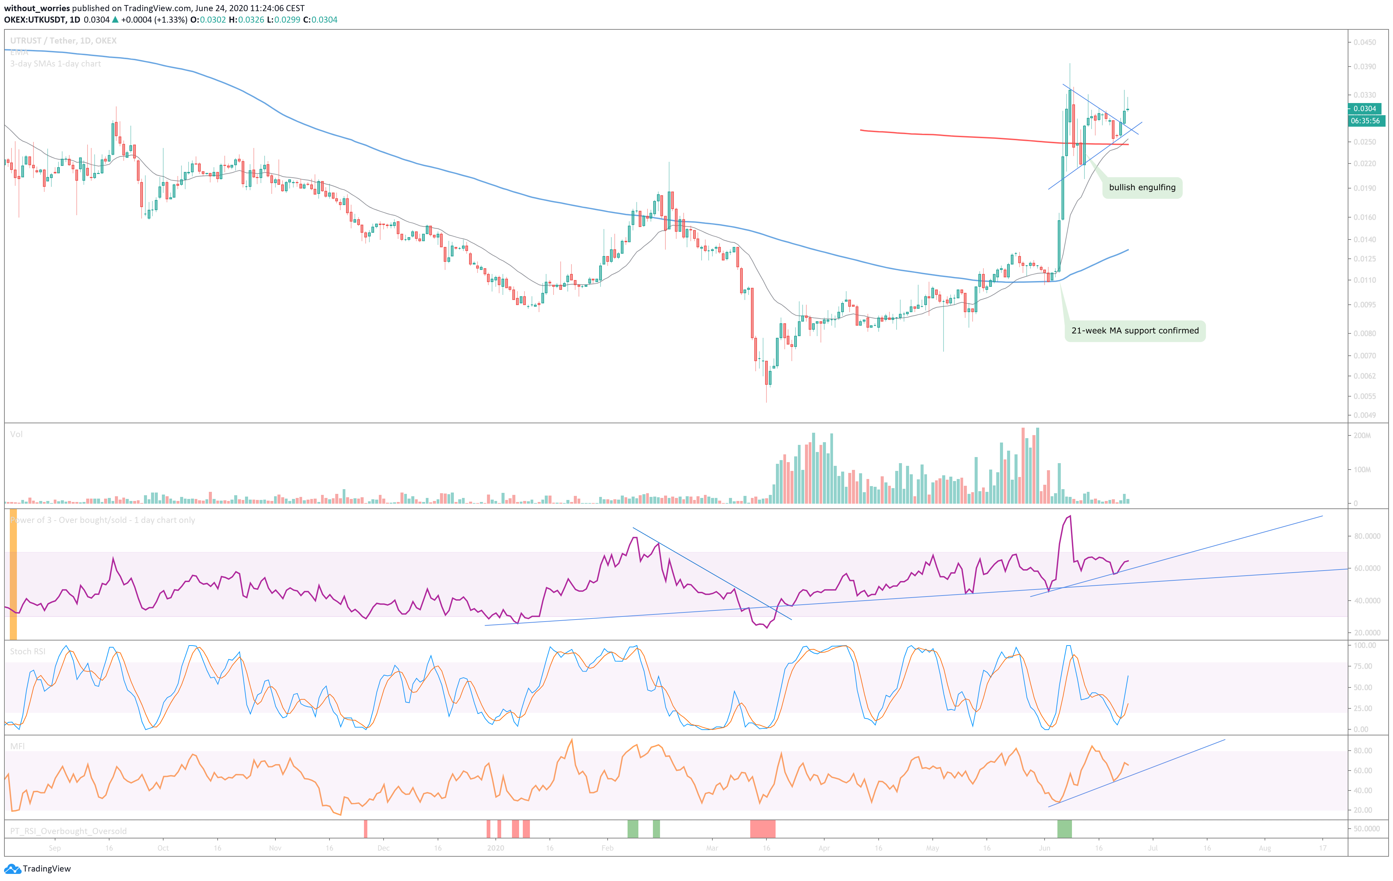Click the 2020 label on time axis

tap(496, 848)
